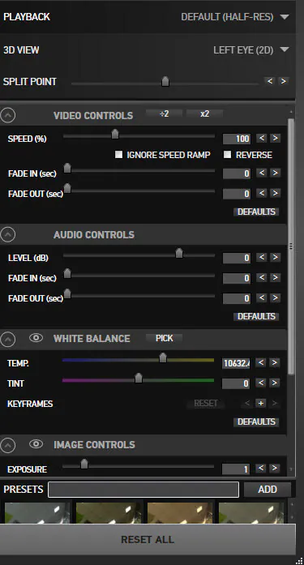This screenshot has height=565, width=304.
Task: Increase Tint value with right arrow
Action: click(x=275, y=383)
